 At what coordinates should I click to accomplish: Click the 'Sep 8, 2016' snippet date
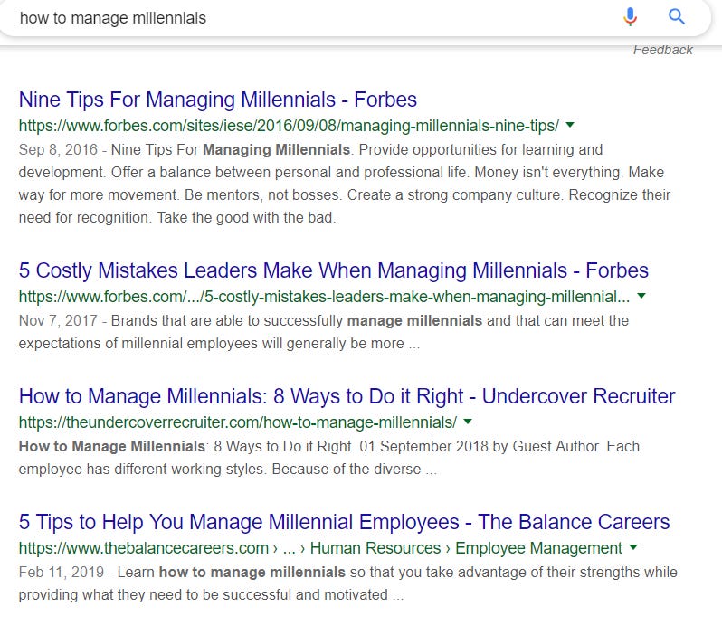(x=58, y=149)
